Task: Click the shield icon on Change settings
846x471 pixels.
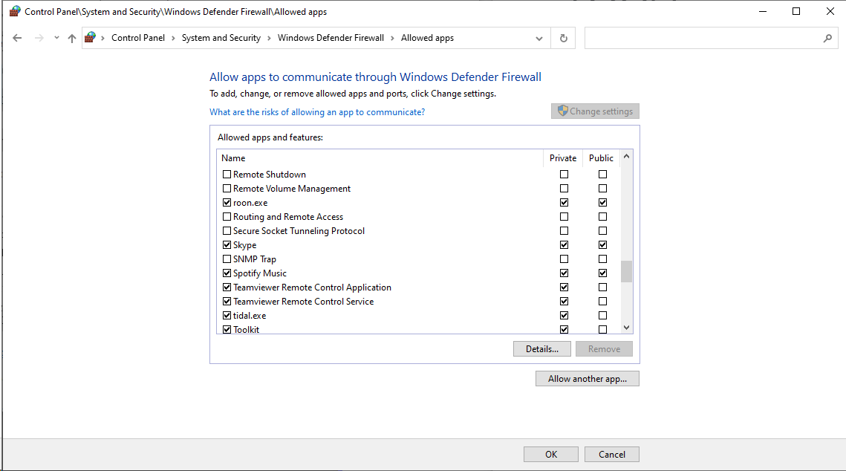Action: [x=562, y=111]
